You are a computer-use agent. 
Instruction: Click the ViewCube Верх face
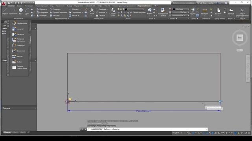tap(240, 38)
